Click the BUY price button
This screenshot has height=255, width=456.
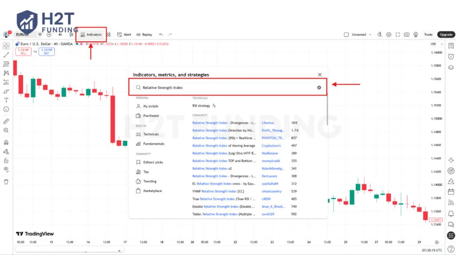pyautogui.click(x=46, y=52)
